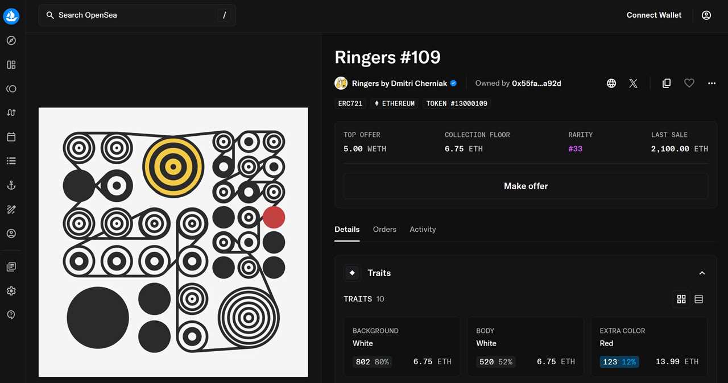Copy the item link using copy icon

[x=667, y=83]
